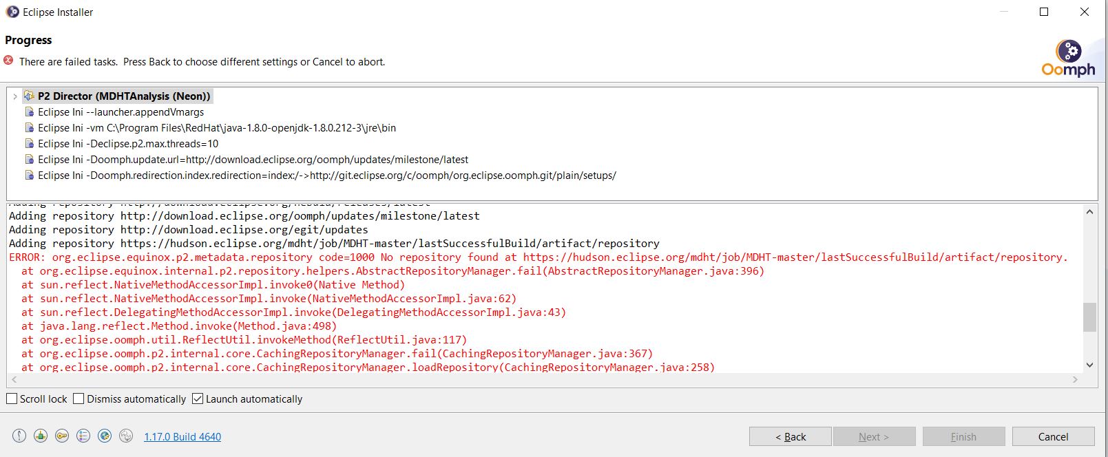Click the NativeMethodAccessorImpl.java:62 stack trace line
The width and height of the screenshot is (1108, 457).
[x=269, y=298]
